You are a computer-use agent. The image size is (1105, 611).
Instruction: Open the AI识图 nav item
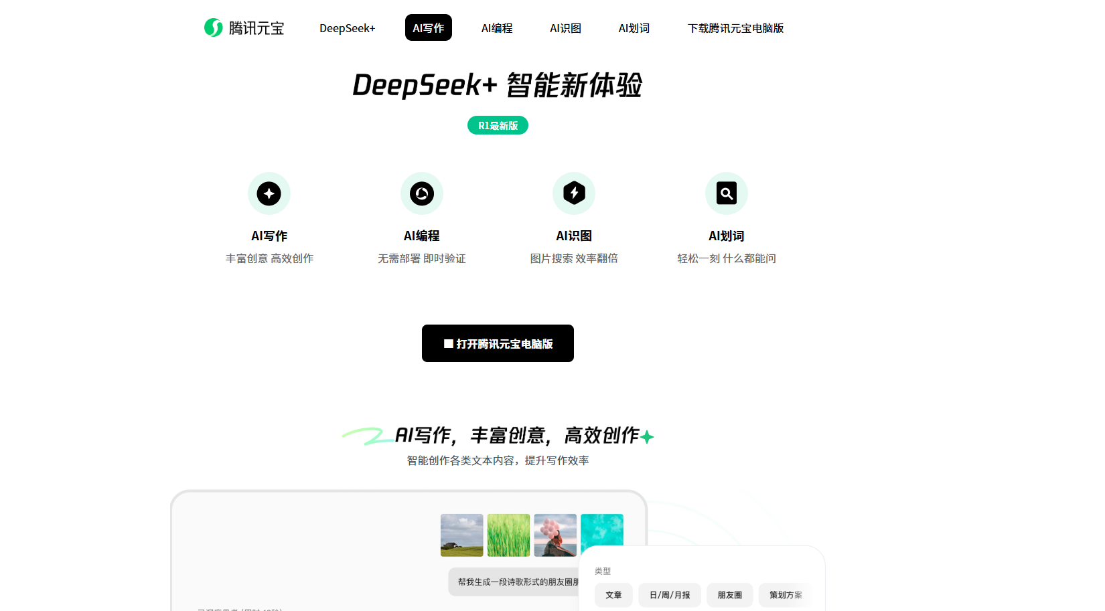pos(566,28)
